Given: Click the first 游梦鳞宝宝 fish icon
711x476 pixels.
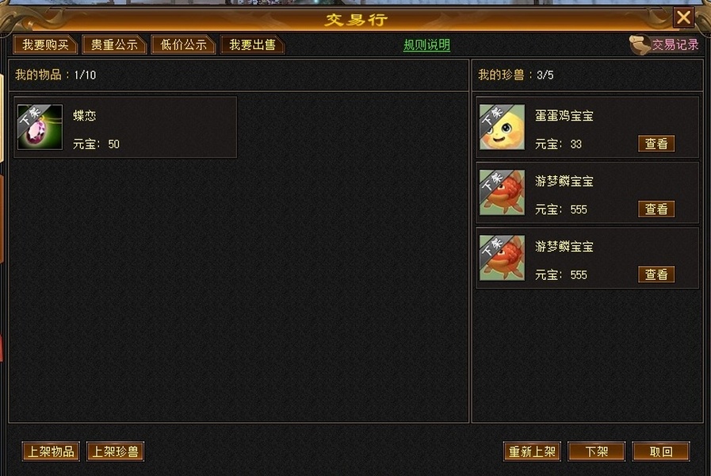Looking at the screenshot, I should [502, 193].
